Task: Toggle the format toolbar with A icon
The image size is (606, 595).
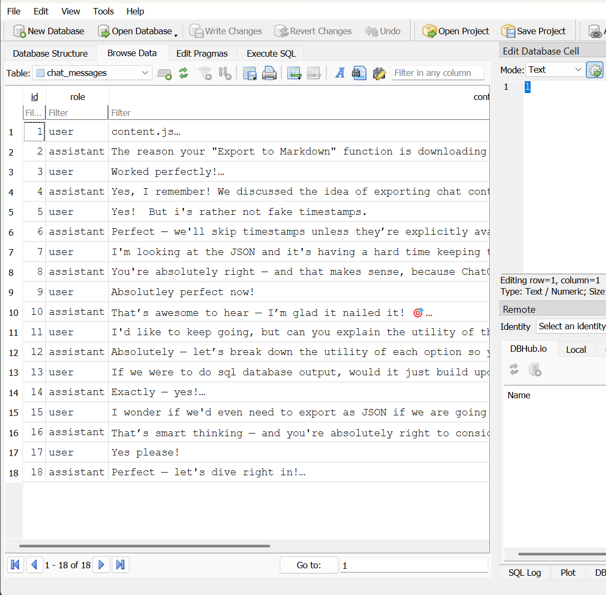Action: [x=340, y=73]
